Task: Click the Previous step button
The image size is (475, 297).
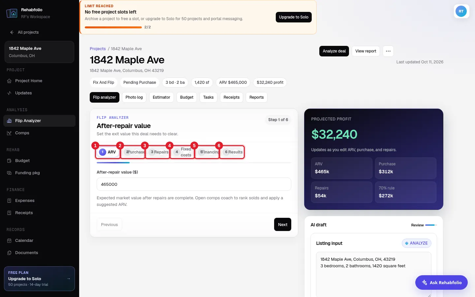Action: coord(109,224)
